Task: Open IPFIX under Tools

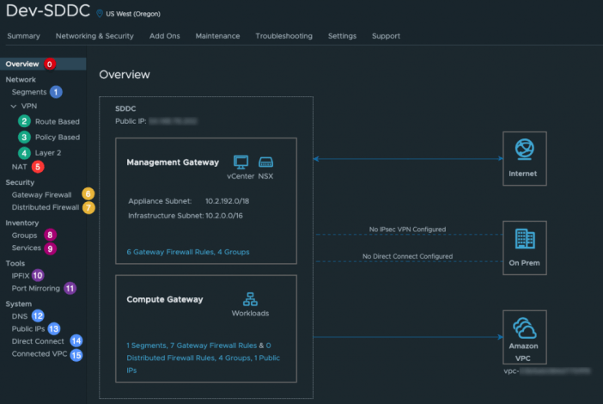Action: 21,275
